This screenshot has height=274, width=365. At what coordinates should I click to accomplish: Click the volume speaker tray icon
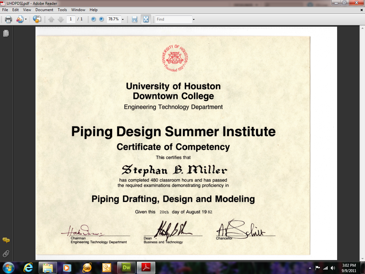click(x=333, y=268)
